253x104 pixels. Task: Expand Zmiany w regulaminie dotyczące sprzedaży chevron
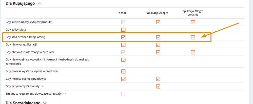pyautogui.click(x=65, y=94)
